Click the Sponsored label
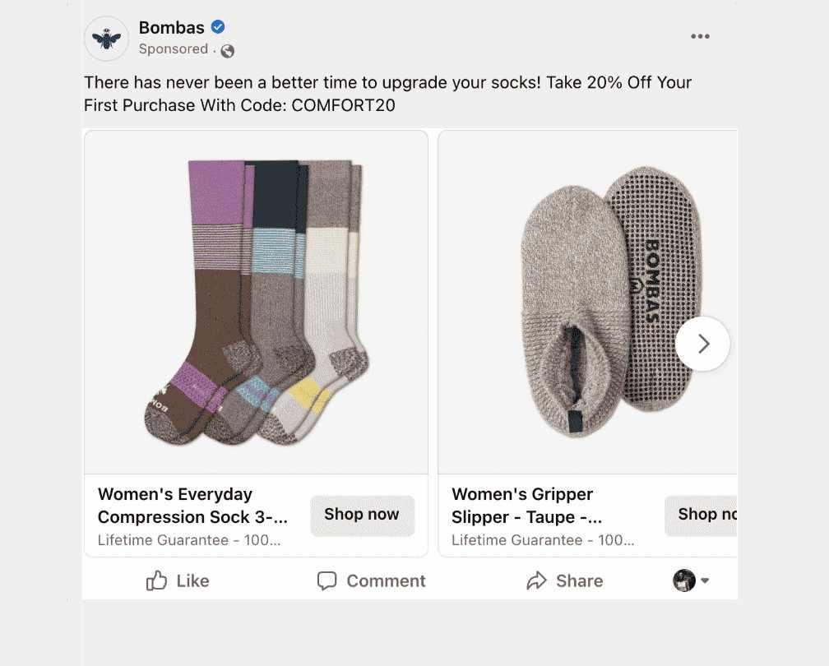 174,49
